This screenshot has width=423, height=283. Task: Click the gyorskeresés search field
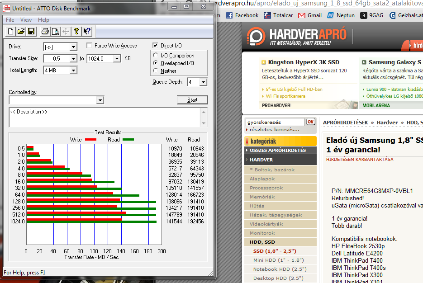[x=275, y=122]
